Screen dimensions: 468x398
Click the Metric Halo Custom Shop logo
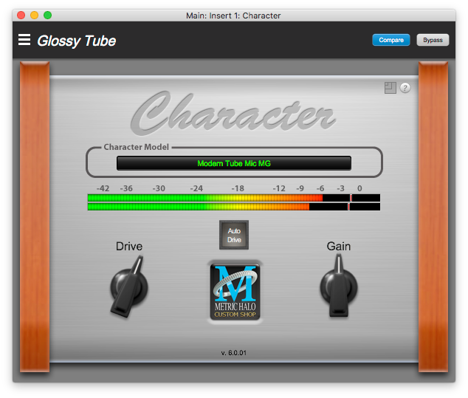pyautogui.click(x=234, y=292)
